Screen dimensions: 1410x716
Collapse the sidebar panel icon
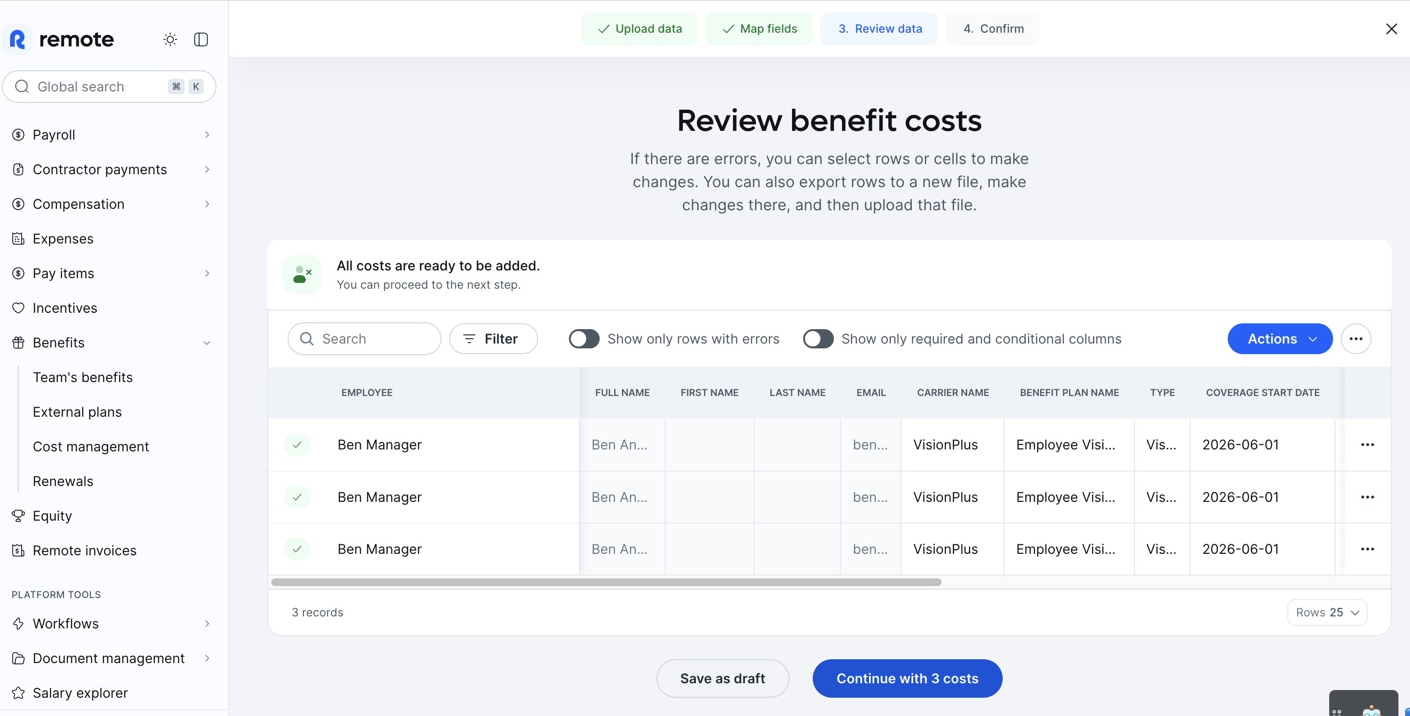(201, 39)
